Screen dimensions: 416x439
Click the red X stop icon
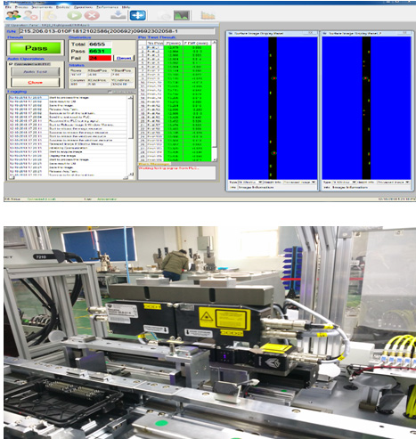coord(92,15)
